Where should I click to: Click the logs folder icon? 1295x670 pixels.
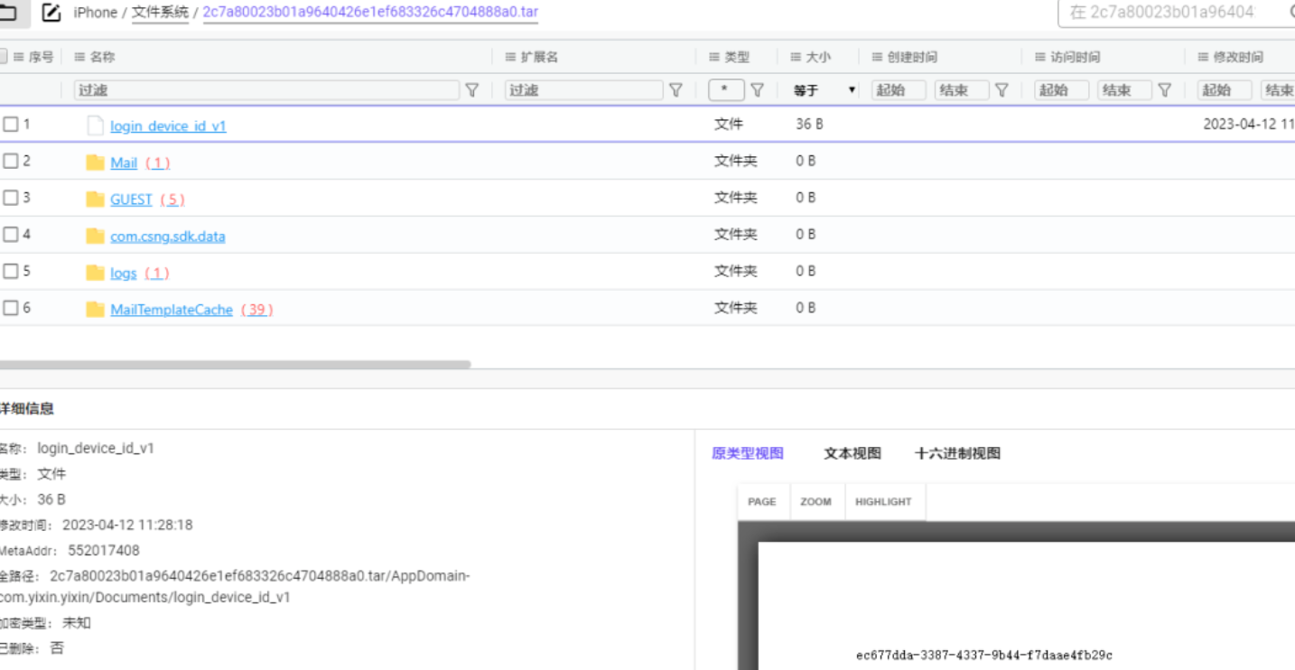pos(95,273)
